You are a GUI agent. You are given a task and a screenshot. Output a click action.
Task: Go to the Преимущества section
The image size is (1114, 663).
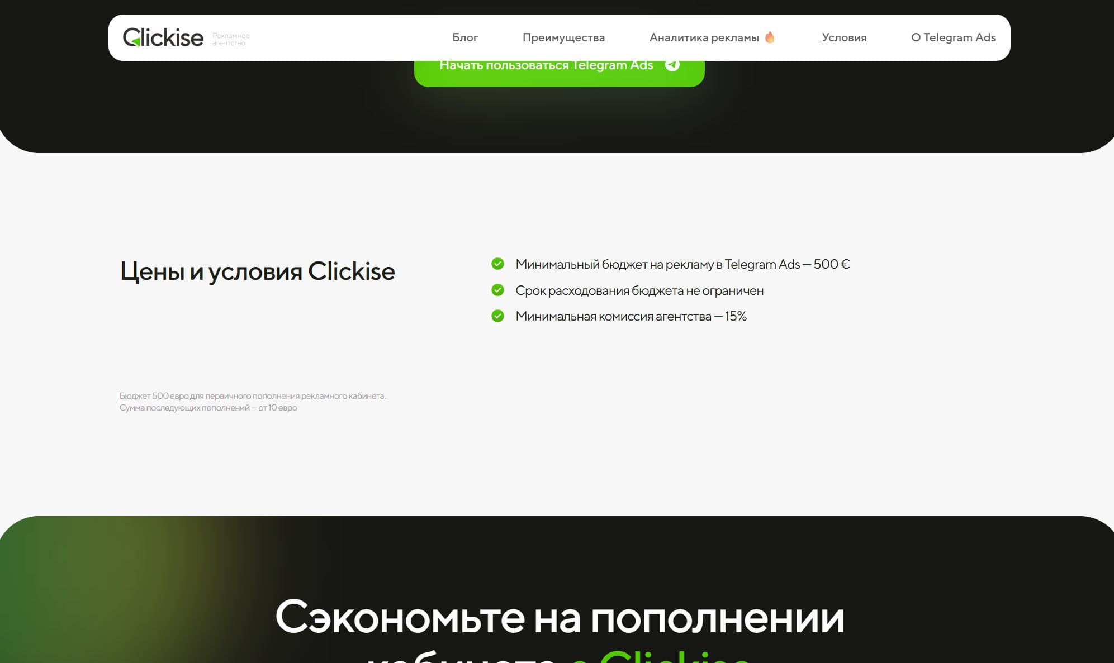563,37
